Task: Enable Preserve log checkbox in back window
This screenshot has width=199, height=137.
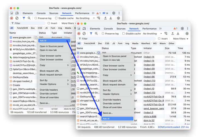Action: [x=36, y=18]
